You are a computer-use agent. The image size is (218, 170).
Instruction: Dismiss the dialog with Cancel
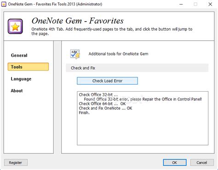tap(202, 163)
